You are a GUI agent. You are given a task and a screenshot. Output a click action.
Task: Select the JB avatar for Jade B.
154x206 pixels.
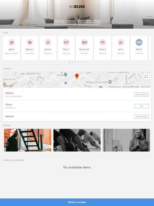tap(12, 42)
